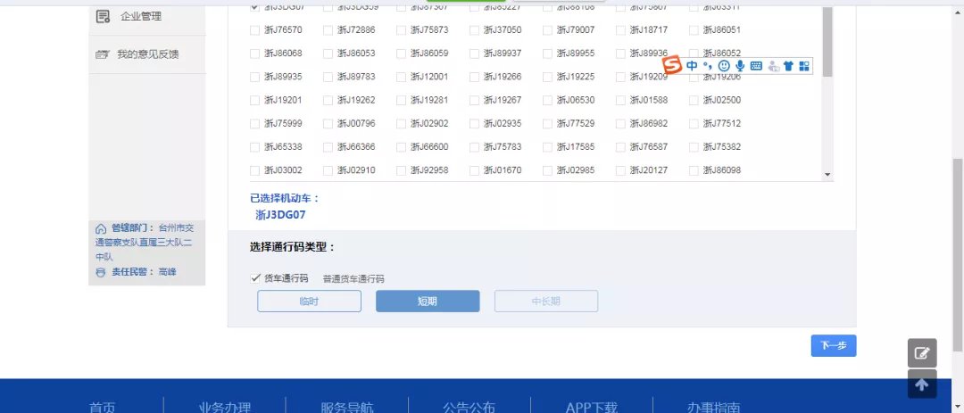Click the 普通货车通行码 label

[x=353, y=279]
